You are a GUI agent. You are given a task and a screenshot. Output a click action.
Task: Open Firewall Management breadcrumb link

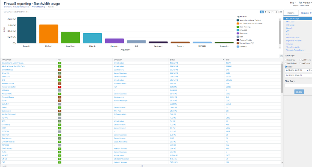coord(21,7)
